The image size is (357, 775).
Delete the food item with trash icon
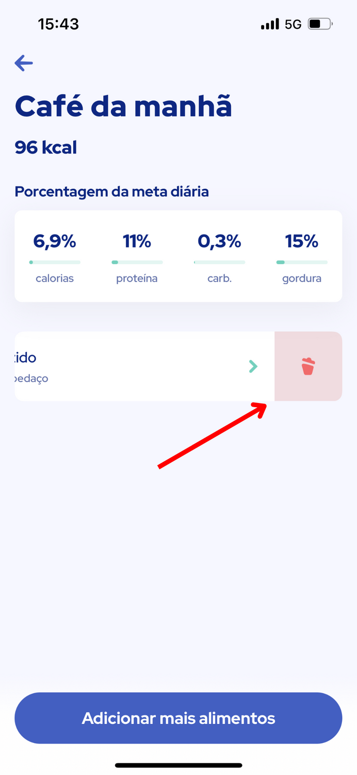308,366
